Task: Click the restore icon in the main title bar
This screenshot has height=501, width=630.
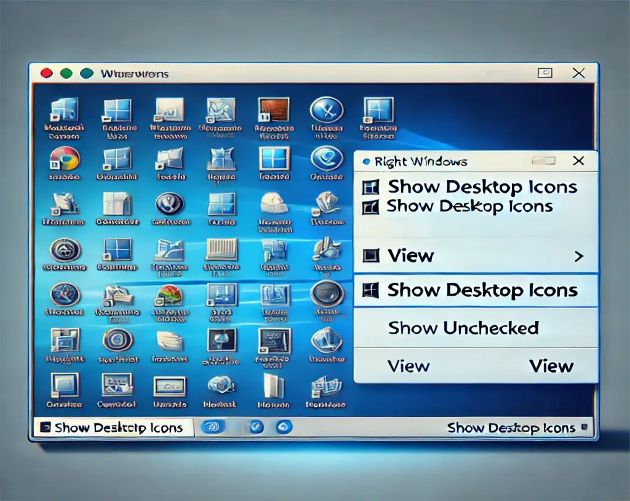Action: pos(544,73)
